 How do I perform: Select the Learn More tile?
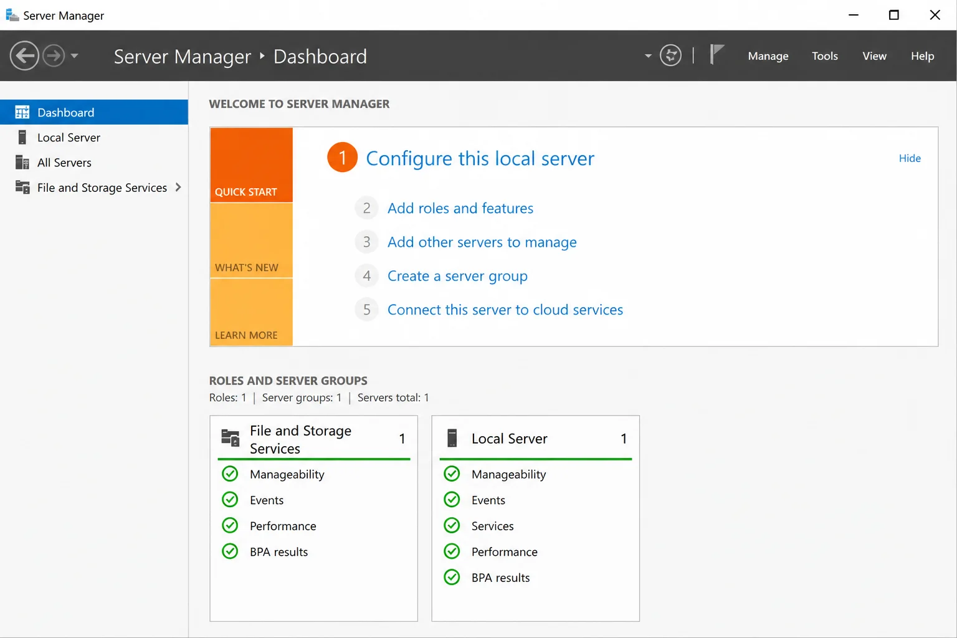[x=251, y=312]
